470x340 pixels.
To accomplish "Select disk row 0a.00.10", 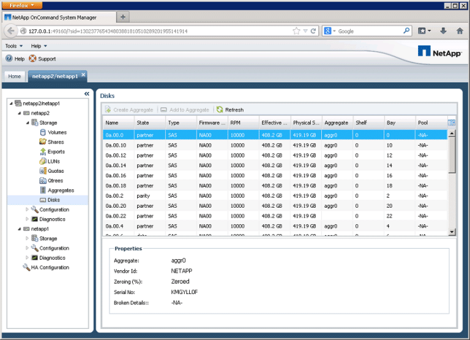I will 275,145.
